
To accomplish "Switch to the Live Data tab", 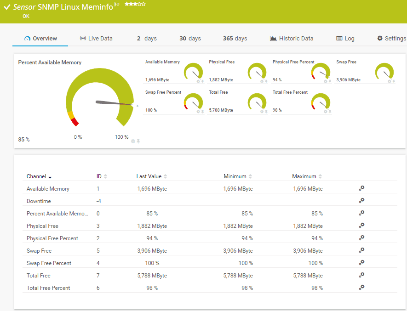I will click(96, 39).
